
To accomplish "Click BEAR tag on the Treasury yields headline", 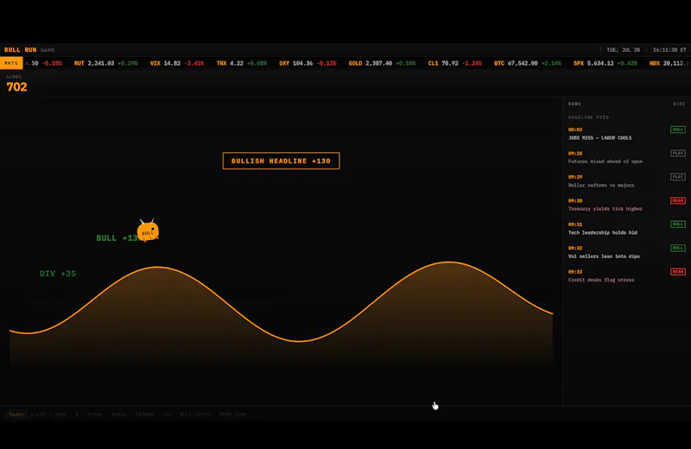I will coord(678,200).
